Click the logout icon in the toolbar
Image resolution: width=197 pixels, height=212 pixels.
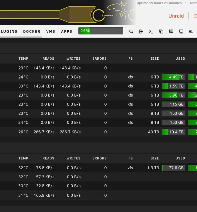141,31
